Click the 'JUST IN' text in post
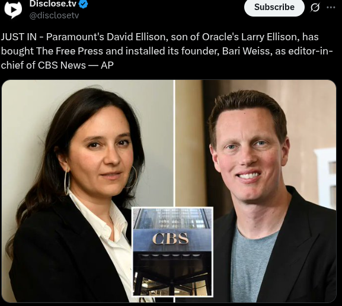The width and height of the screenshot is (342, 306). [x=19, y=37]
